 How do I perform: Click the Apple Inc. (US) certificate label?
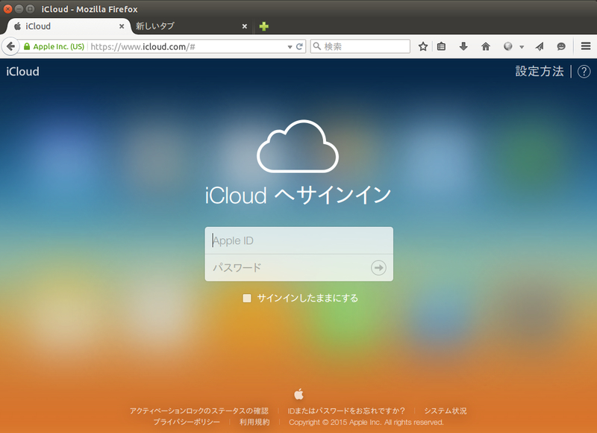coord(59,46)
